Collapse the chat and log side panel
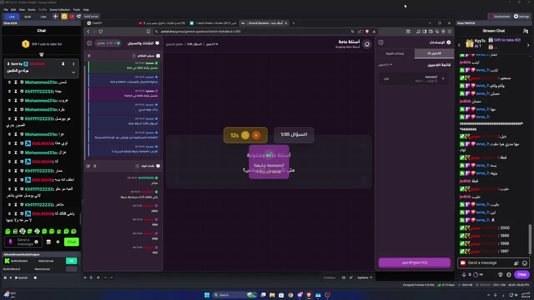Image resolution: width=534 pixels, height=300 pixels. (x=89, y=43)
